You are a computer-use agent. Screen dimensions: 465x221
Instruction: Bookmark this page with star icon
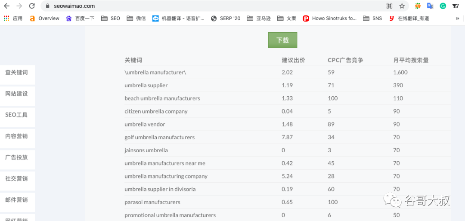402,6
